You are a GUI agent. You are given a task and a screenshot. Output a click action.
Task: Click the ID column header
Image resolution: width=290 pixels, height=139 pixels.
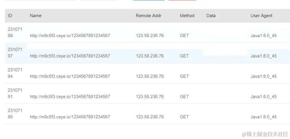(x=10, y=16)
